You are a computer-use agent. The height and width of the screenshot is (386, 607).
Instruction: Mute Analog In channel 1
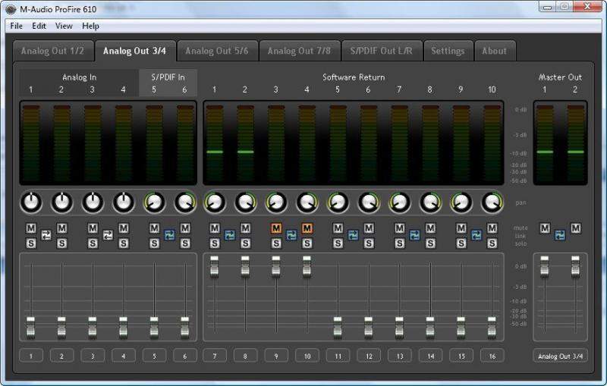31,228
